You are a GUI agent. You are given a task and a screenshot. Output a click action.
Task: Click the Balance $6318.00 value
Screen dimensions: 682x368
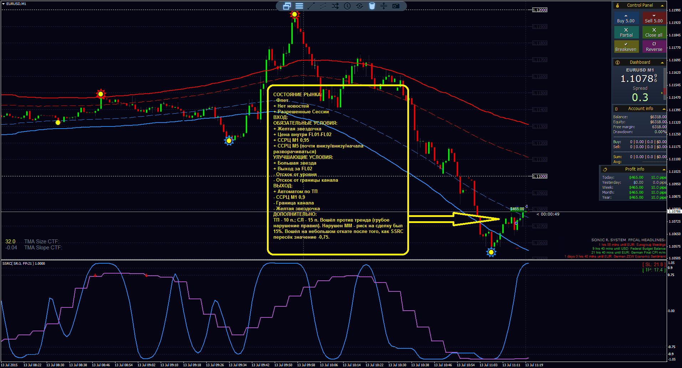[x=658, y=117]
